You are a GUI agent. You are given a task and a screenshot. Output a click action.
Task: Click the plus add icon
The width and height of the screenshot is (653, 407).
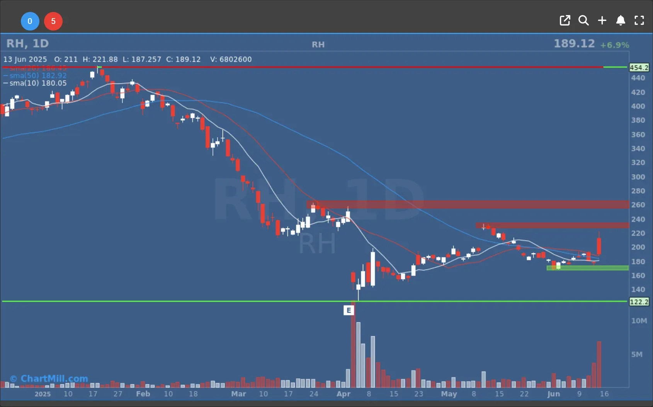click(x=602, y=20)
